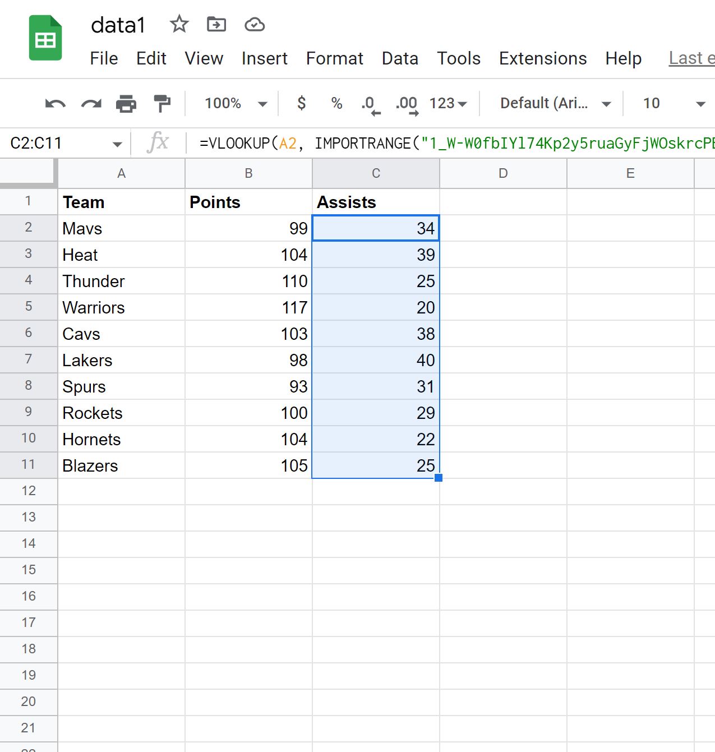
Task: Click the Undo icon
Action: pos(54,103)
